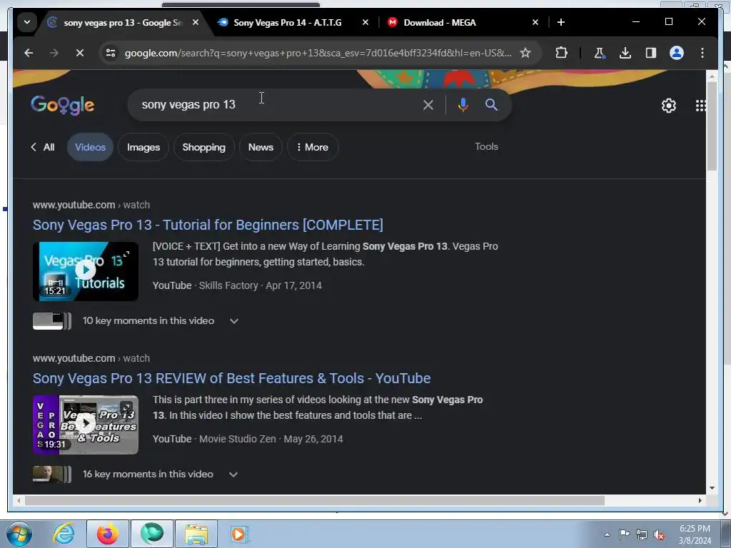
Task: Open the green globe browser taskbar icon
Action: click(152, 534)
